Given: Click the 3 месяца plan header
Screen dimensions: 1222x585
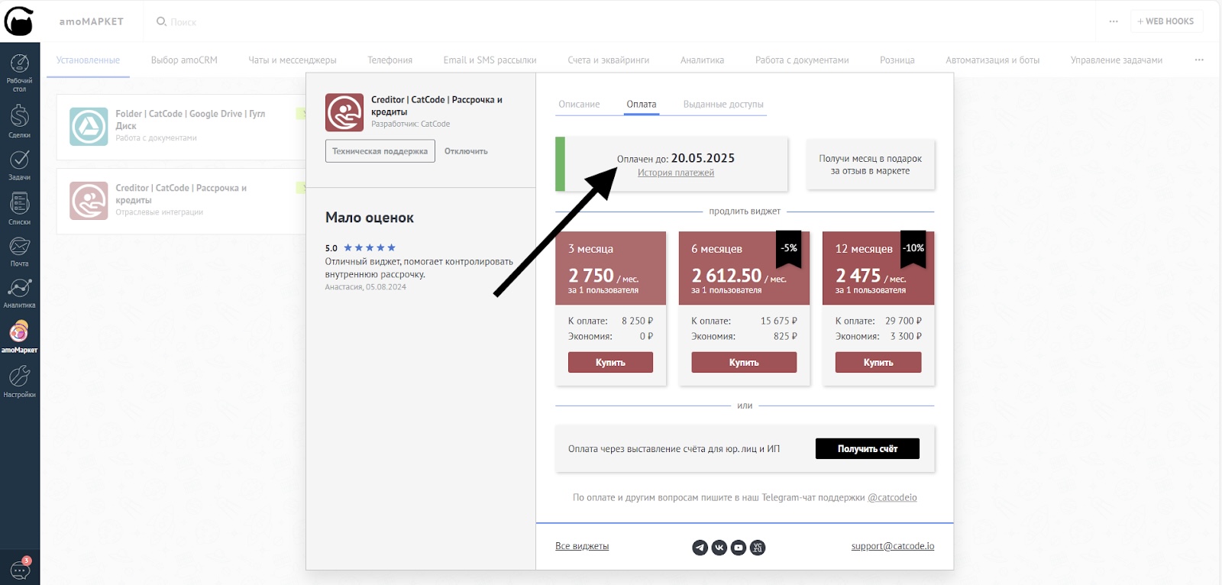Looking at the screenshot, I should click(610, 268).
